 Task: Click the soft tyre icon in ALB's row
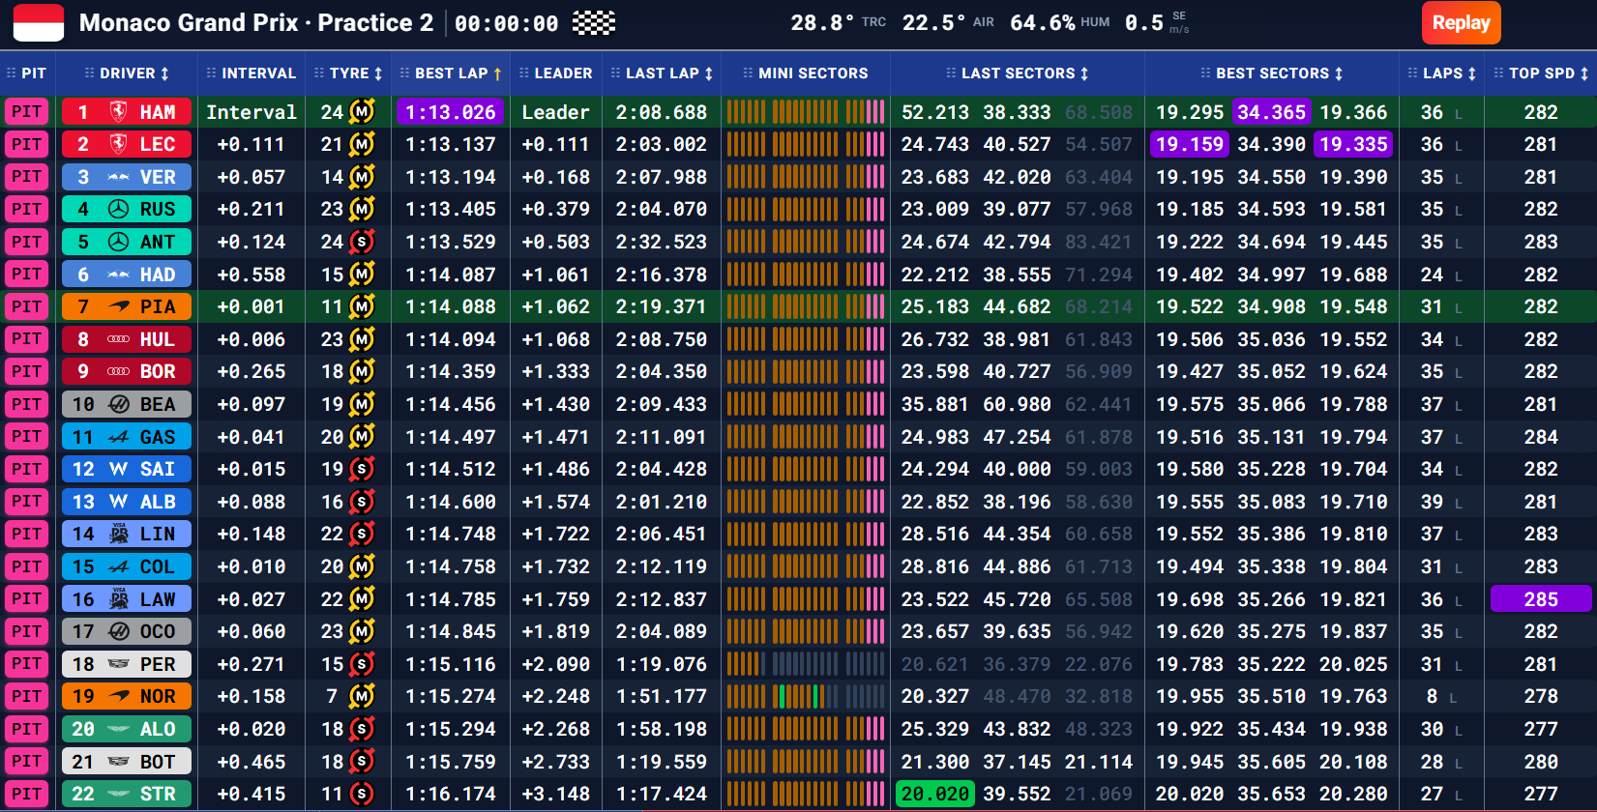click(362, 502)
